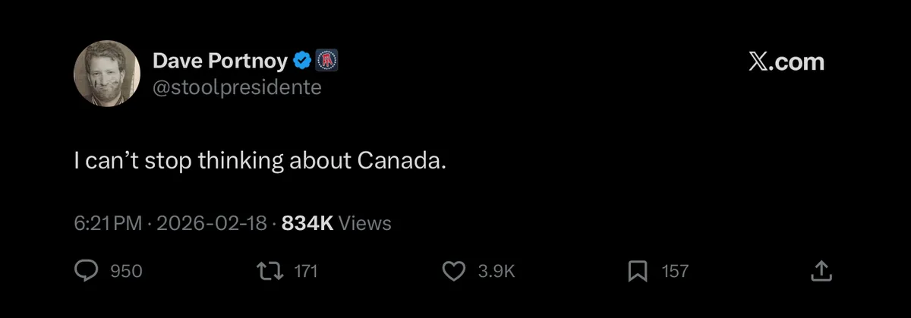Click the 3.9K likes count

tap(496, 271)
